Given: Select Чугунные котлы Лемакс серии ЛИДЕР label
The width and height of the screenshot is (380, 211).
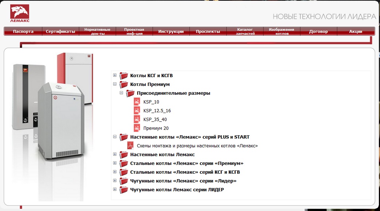Looking at the screenshot, I should point(177,189).
